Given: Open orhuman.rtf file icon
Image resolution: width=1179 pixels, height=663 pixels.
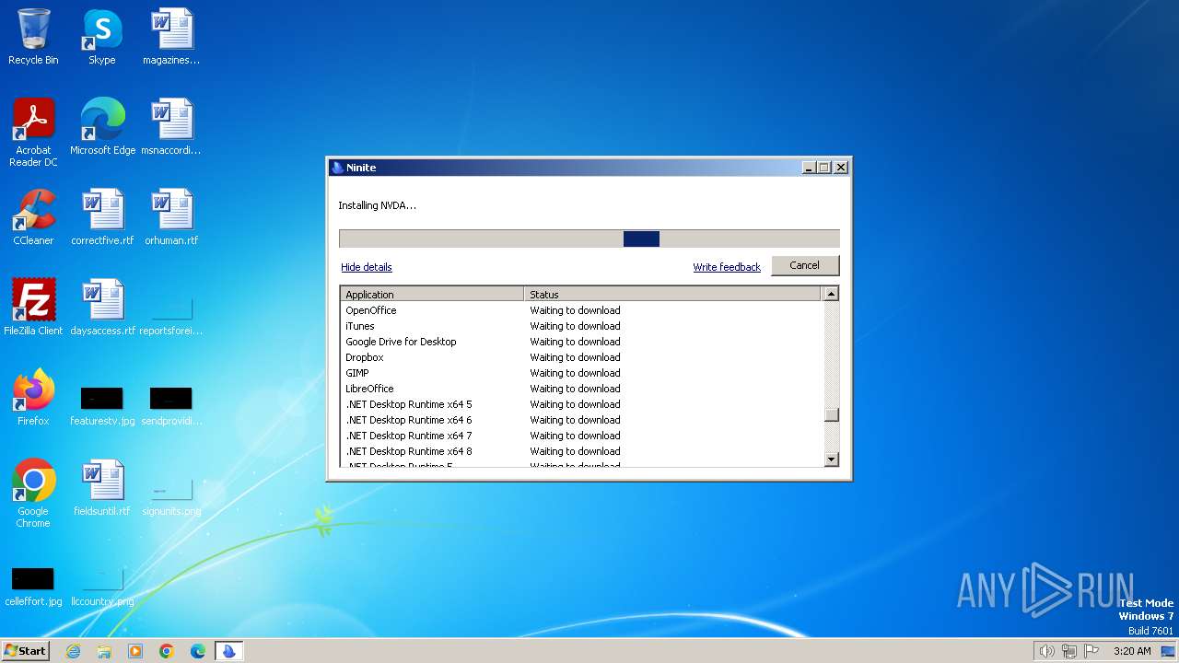Looking at the screenshot, I should pos(171,217).
